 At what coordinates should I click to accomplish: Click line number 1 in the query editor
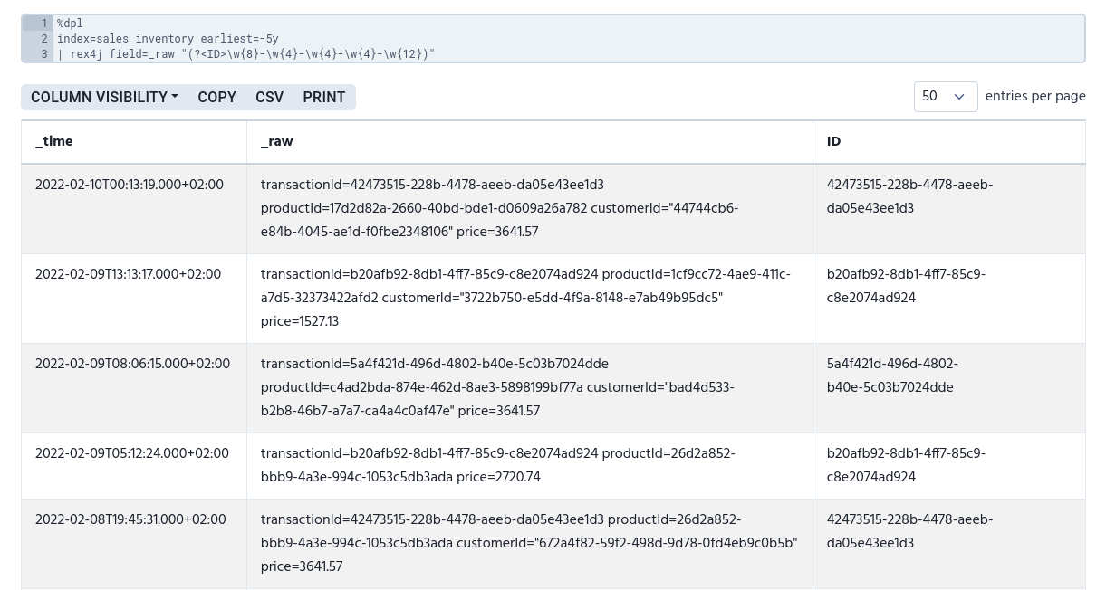(43, 24)
